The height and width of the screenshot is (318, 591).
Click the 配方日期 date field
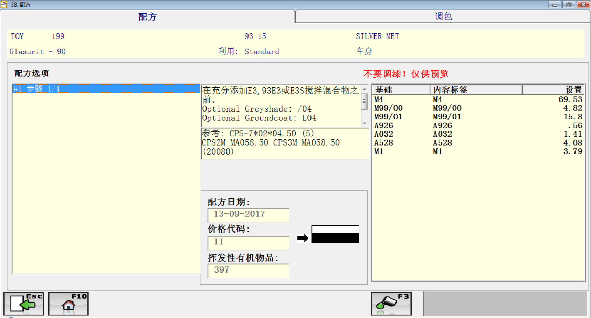248,215
